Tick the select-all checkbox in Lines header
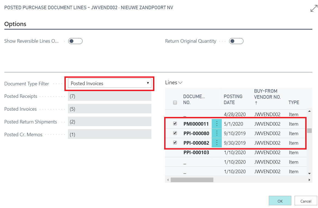Viewport: 318px width, 208px height. coord(175,103)
